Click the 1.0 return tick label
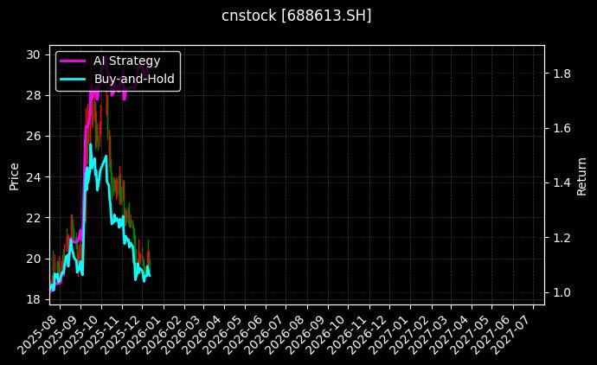This screenshot has width=597, height=365. [562, 292]
